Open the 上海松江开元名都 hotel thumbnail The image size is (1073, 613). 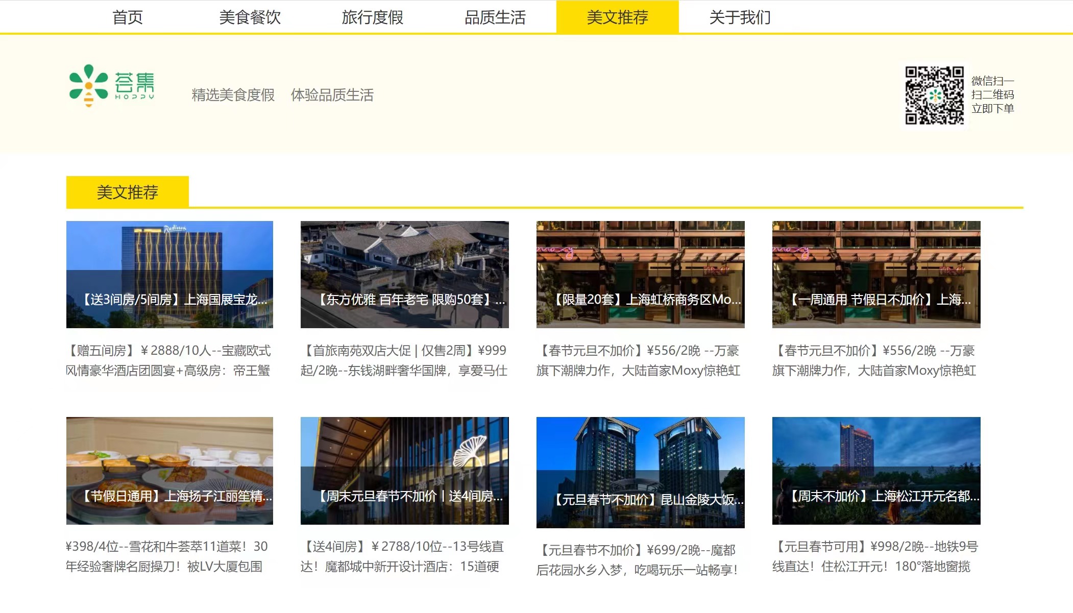coord(876,470)
